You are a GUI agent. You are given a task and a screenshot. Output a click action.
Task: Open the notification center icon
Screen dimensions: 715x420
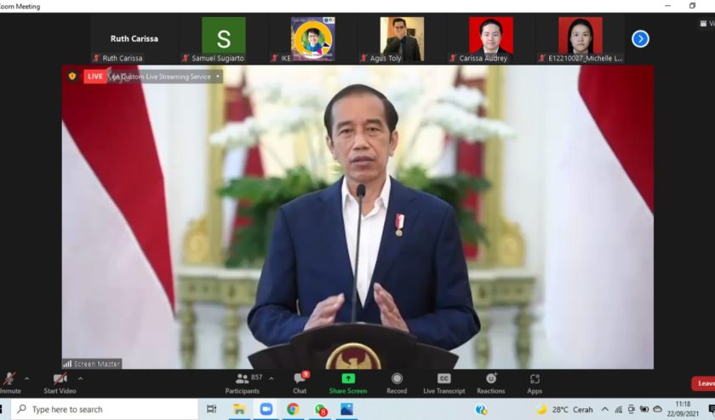712,410
